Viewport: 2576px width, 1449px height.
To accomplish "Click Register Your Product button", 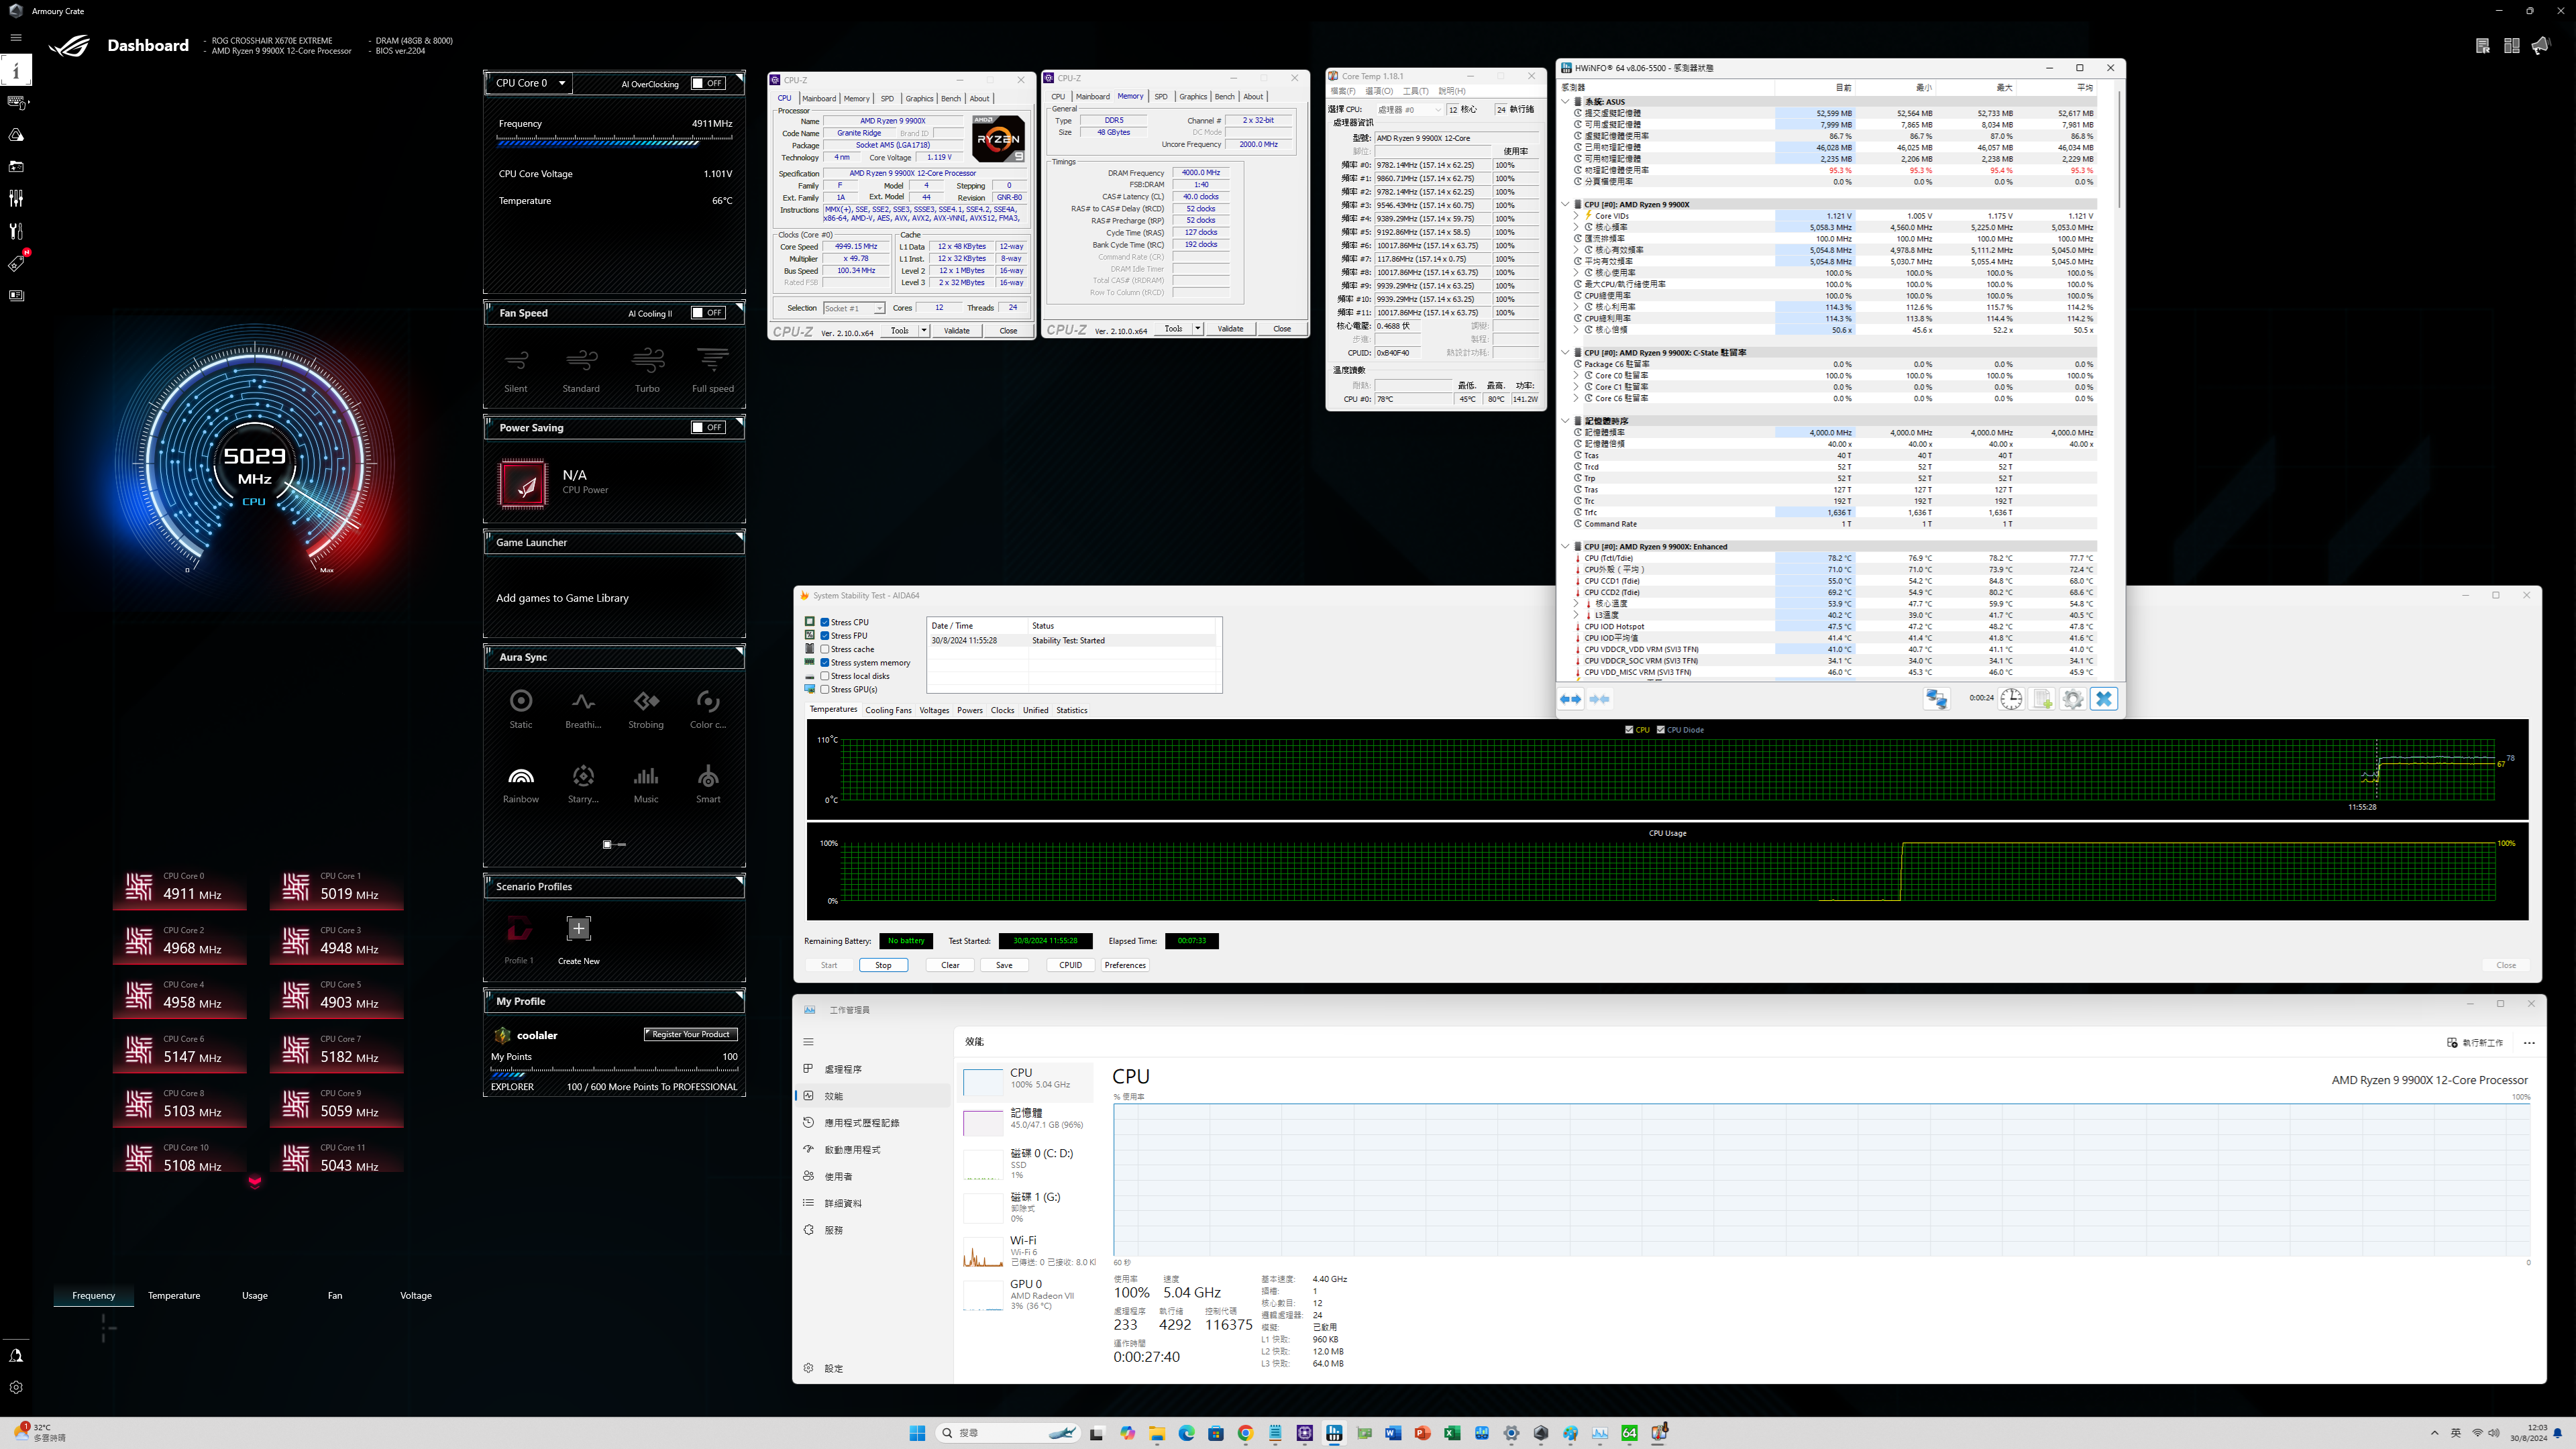I will coord(690,1034).
